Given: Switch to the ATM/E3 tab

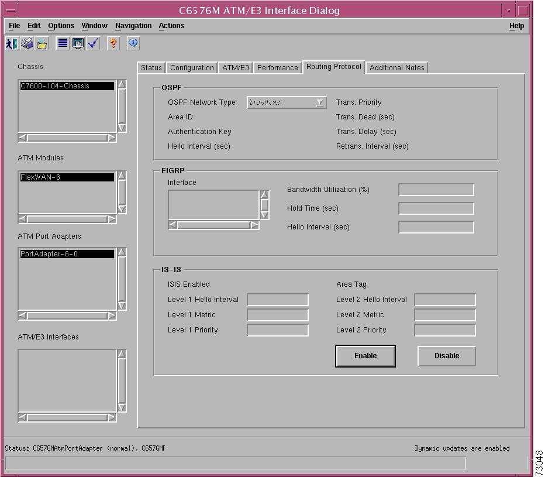Looking at the screenshot, I should (x=236, y=67).
